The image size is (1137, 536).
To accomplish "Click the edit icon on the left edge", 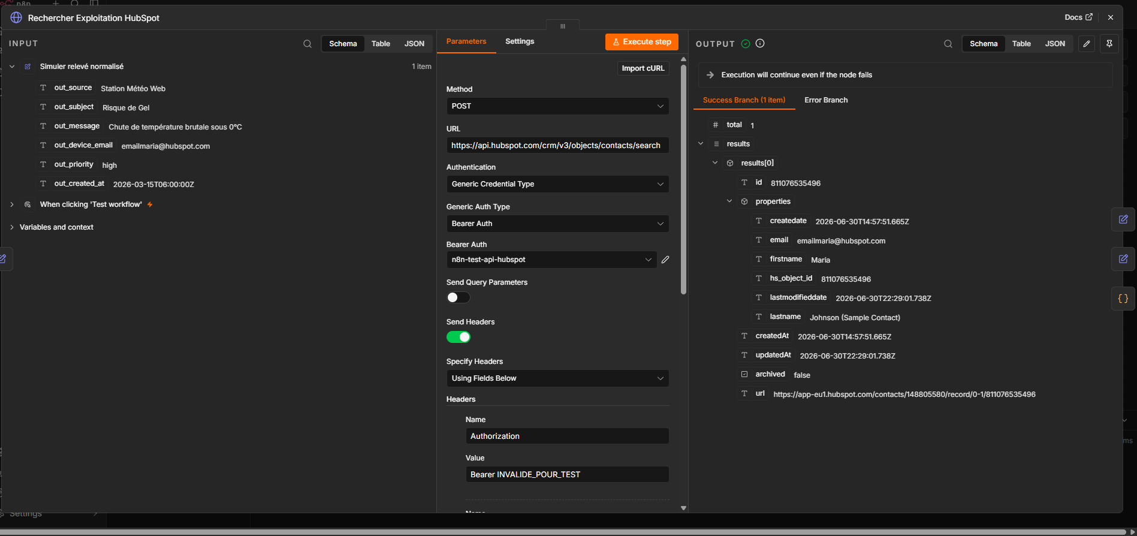I will tap(3, 259).
